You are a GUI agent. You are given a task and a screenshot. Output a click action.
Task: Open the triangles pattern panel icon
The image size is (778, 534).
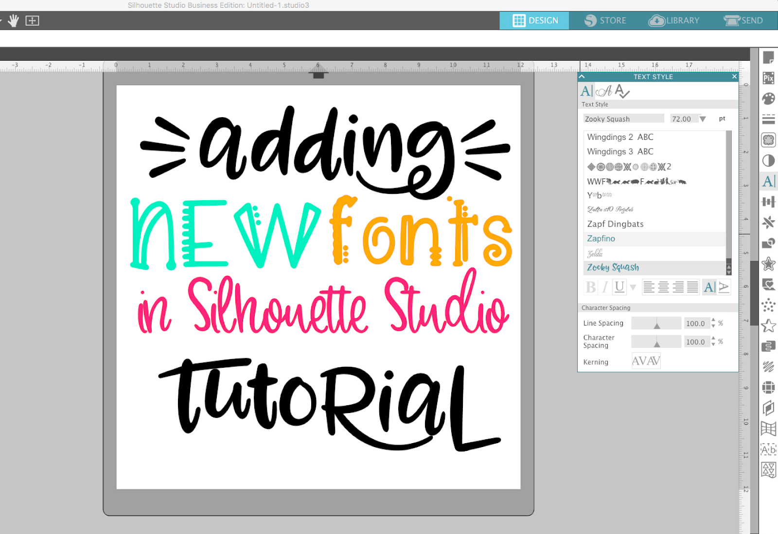pyautogui.click(x=768, y=470)
